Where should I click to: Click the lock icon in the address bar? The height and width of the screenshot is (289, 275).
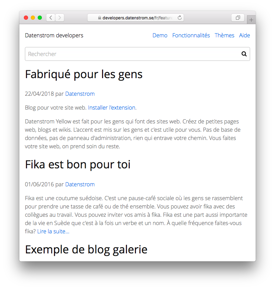100,18
